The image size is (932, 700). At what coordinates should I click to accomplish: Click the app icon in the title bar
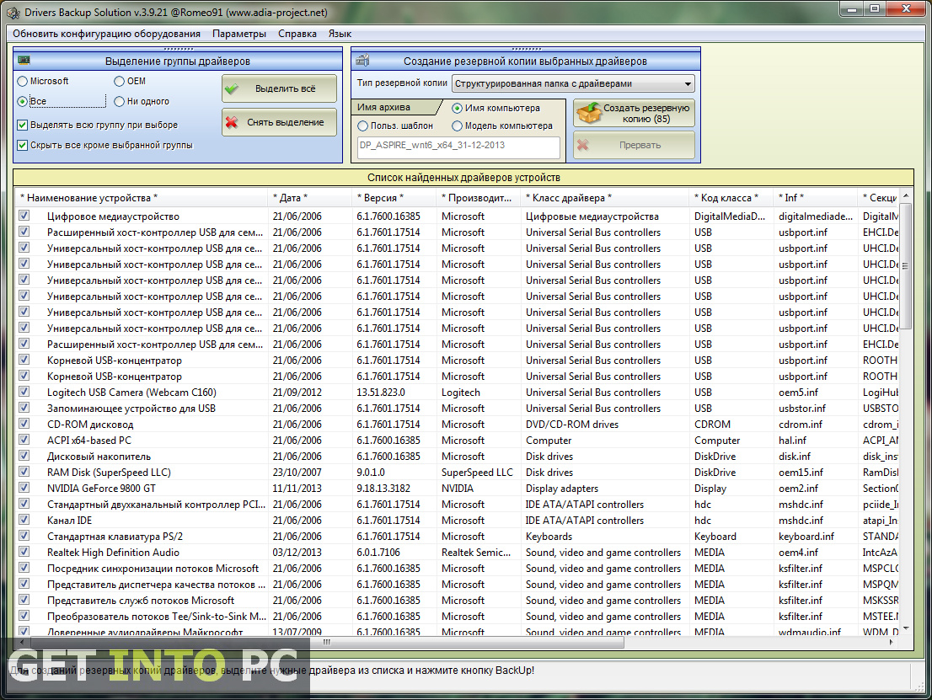click(13, 13)
